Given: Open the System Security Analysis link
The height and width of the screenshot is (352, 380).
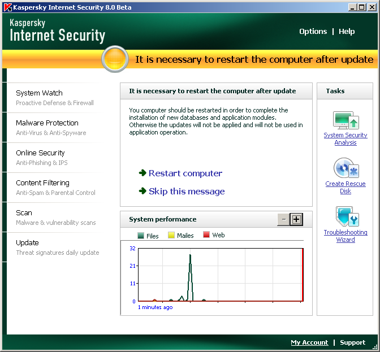Looking at the screenshot, I should tap(346, 139).
